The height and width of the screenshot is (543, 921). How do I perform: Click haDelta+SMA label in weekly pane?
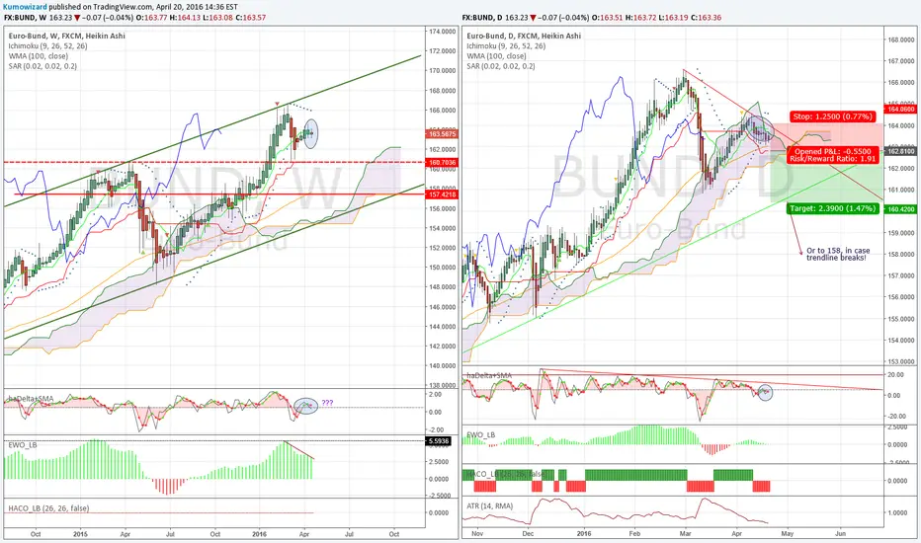[x=31, y=399]
